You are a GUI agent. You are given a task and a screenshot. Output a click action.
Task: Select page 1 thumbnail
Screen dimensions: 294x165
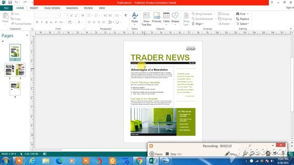(15, 51)
